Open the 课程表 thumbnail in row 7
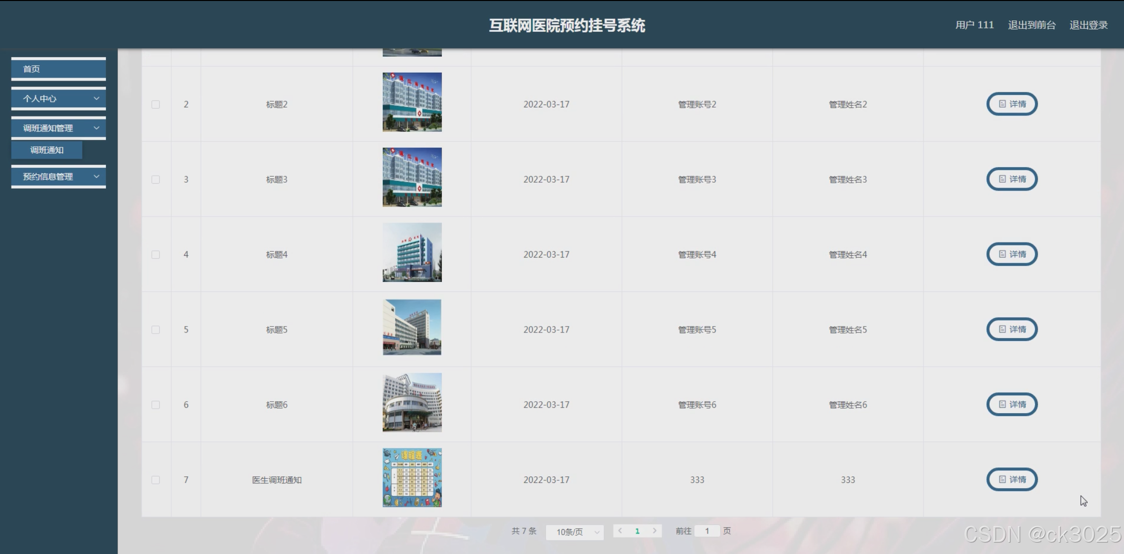The width and height of the screenshot is (1124, 554). coord(412,478)
